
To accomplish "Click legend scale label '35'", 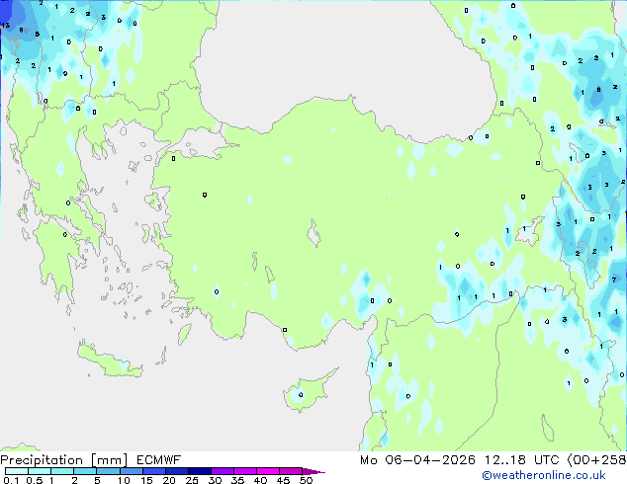I will point(237,480).
